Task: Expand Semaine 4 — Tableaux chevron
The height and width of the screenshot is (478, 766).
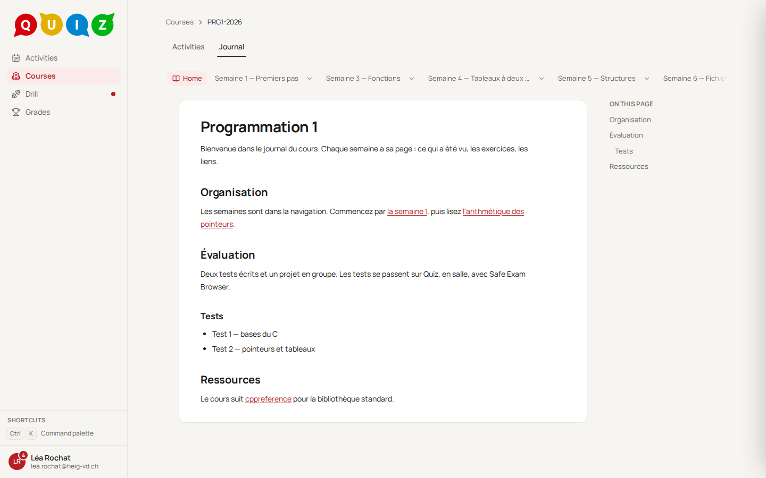Action: click(542, 79)
